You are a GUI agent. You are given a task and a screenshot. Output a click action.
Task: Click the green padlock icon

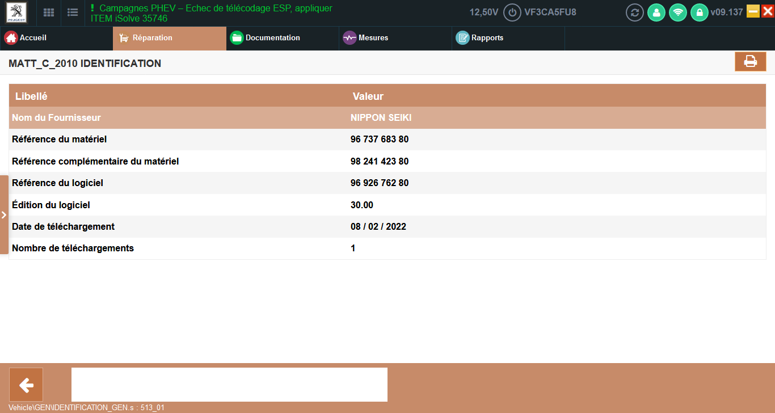(x=699, y=12)
